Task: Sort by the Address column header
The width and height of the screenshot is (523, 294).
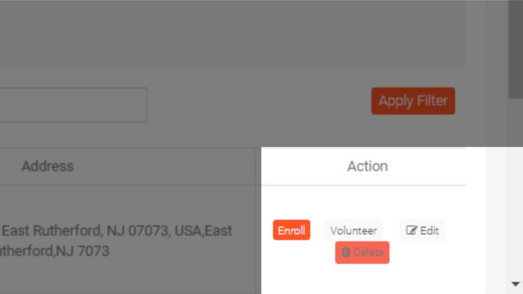Action: pos(47,166)
